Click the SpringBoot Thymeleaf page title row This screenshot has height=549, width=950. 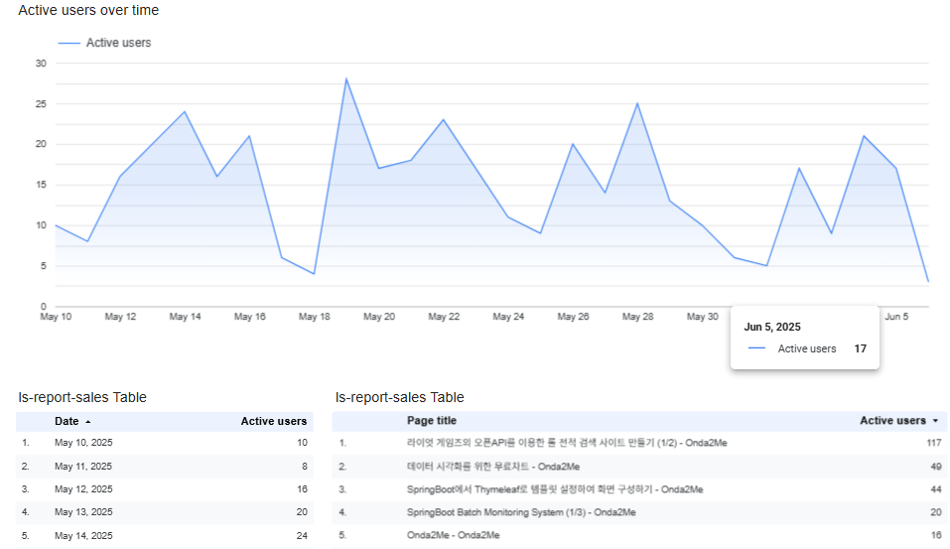point(639,489)
